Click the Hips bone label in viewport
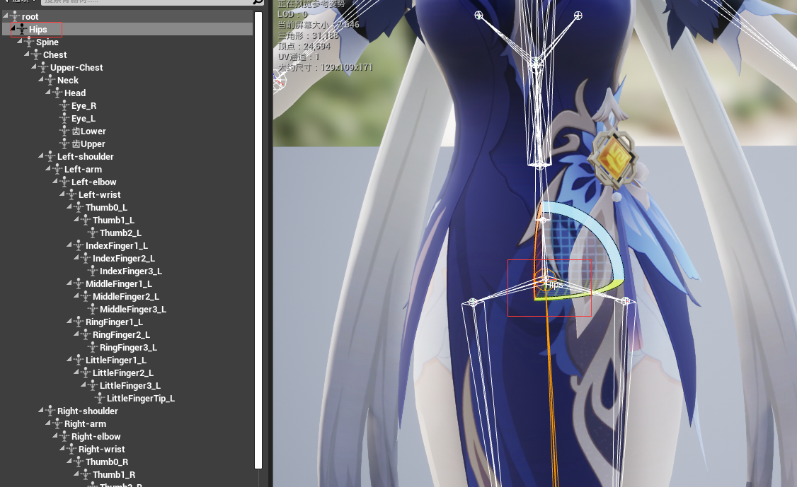 (555, 285)
